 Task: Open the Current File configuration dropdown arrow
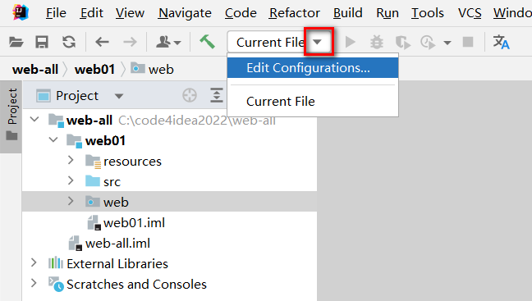(x=317, y=42)
